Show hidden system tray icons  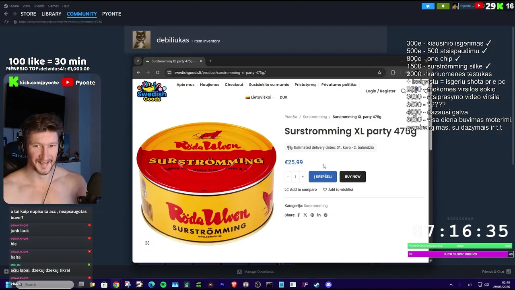(451, 285)
